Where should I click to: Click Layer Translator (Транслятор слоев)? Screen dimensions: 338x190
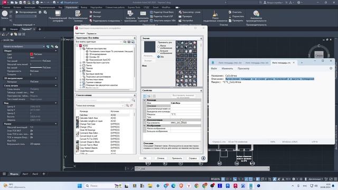(x=190, y=12)
